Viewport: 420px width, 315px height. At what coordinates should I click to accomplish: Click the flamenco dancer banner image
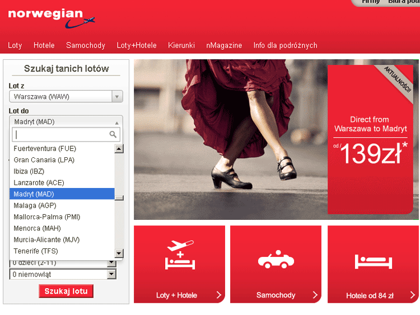pos(230,139)
